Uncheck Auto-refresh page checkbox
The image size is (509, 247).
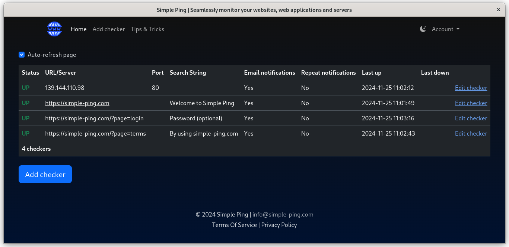click(22, 55)
